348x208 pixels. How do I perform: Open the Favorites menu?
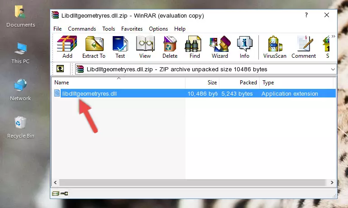click(132, 29)
